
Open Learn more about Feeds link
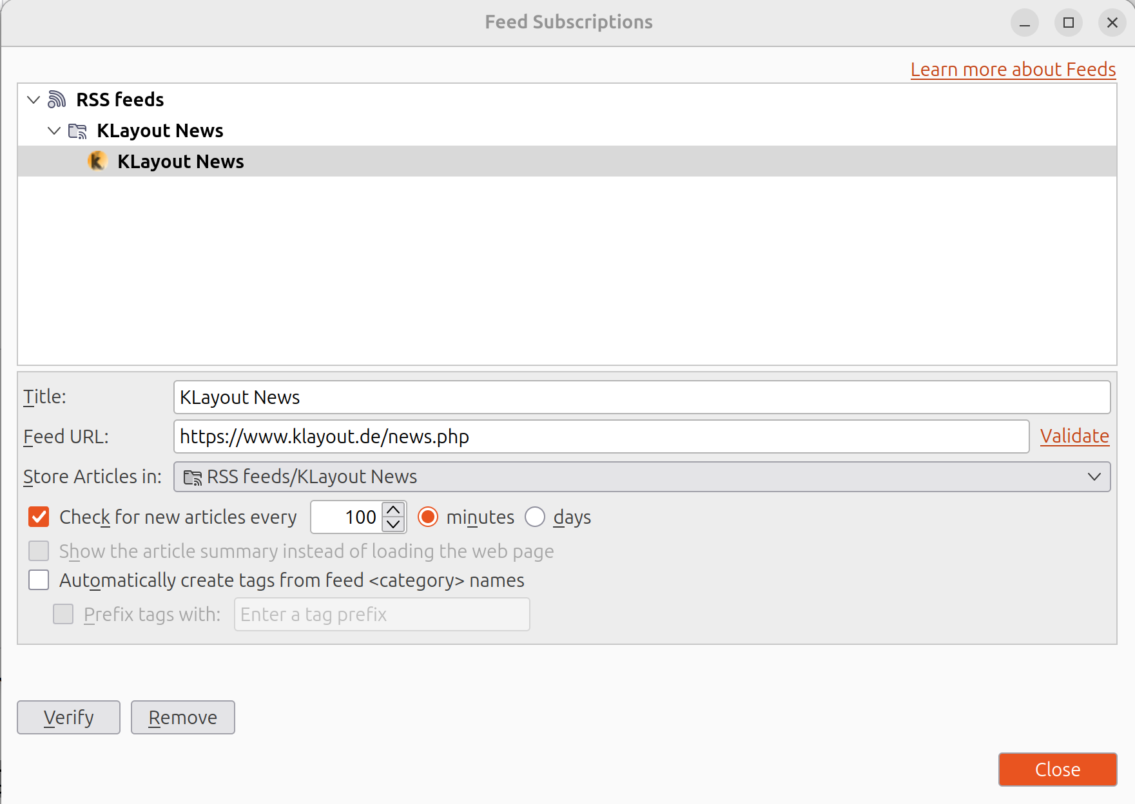[1013, 69]
